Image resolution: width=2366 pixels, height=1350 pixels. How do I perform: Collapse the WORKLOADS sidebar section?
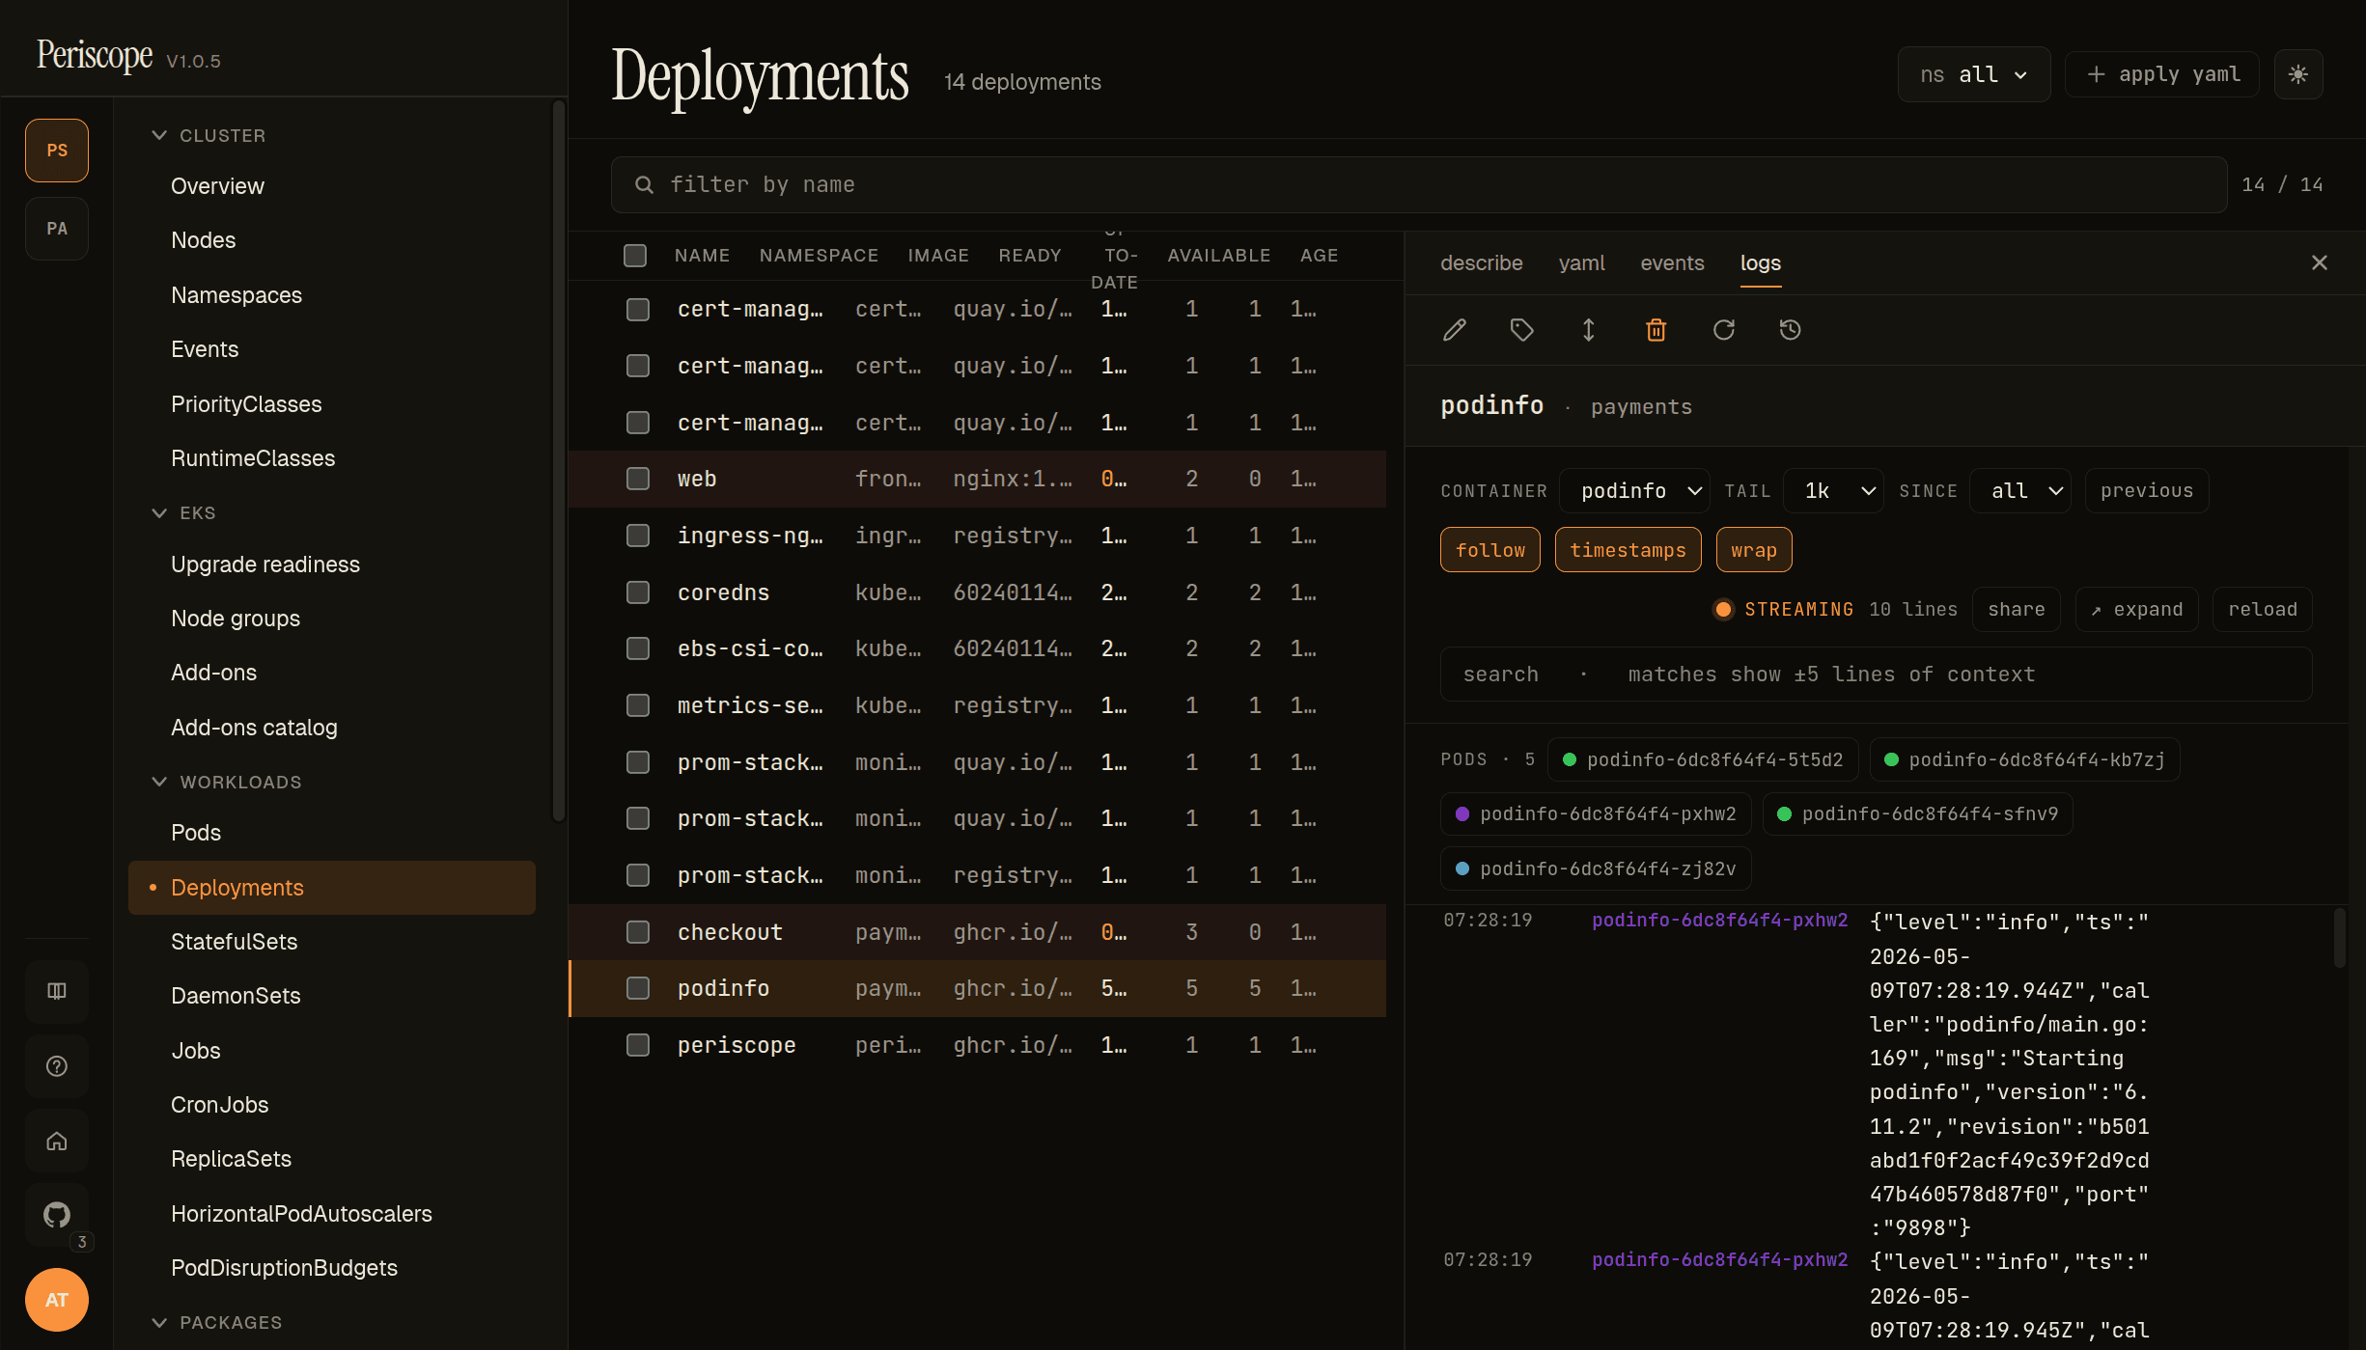pyautogui.click(x=226, y=782)
